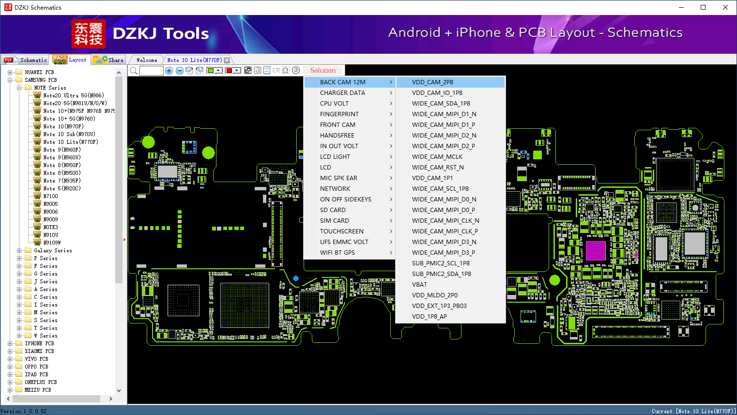This screenshot has width=737, height=415.
Task: Click the folder icon beside XIAOMI PCB
Action: click(19, 351)
